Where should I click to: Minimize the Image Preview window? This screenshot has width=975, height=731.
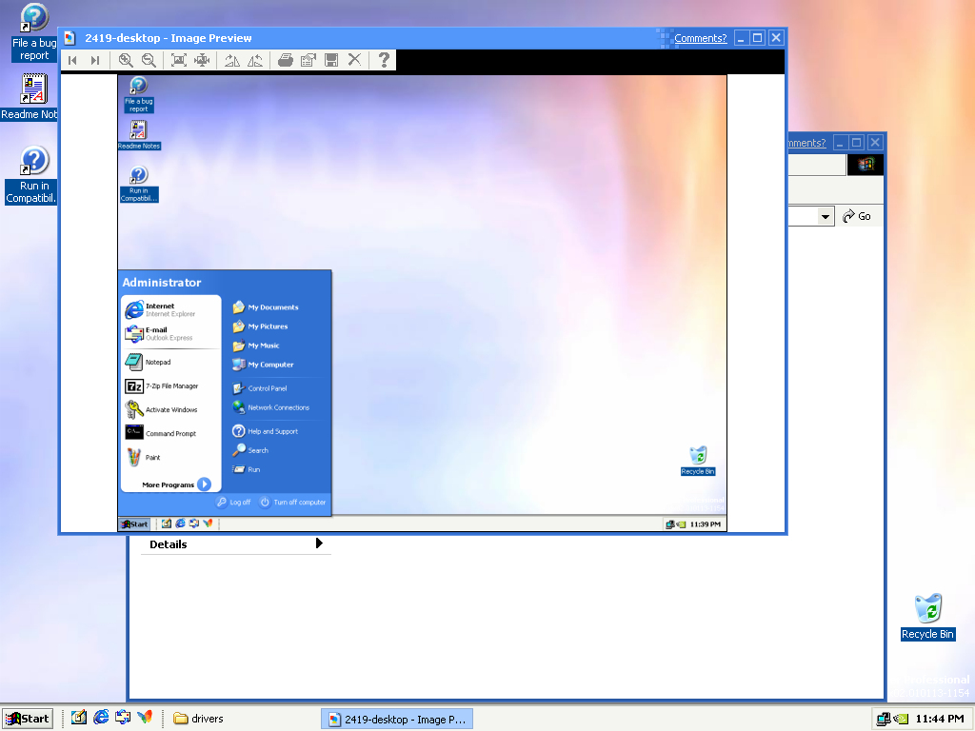pos(741,38)
